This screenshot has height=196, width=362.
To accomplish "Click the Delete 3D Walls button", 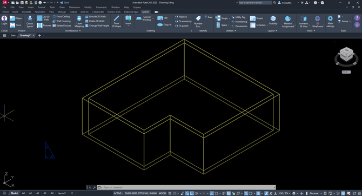I will 95,21.
